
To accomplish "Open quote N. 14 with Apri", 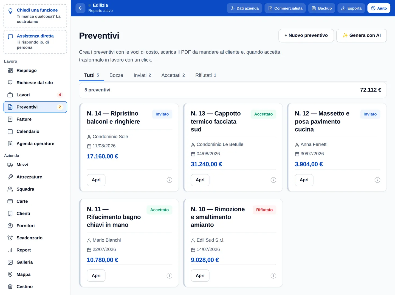I will click(96, 180).
